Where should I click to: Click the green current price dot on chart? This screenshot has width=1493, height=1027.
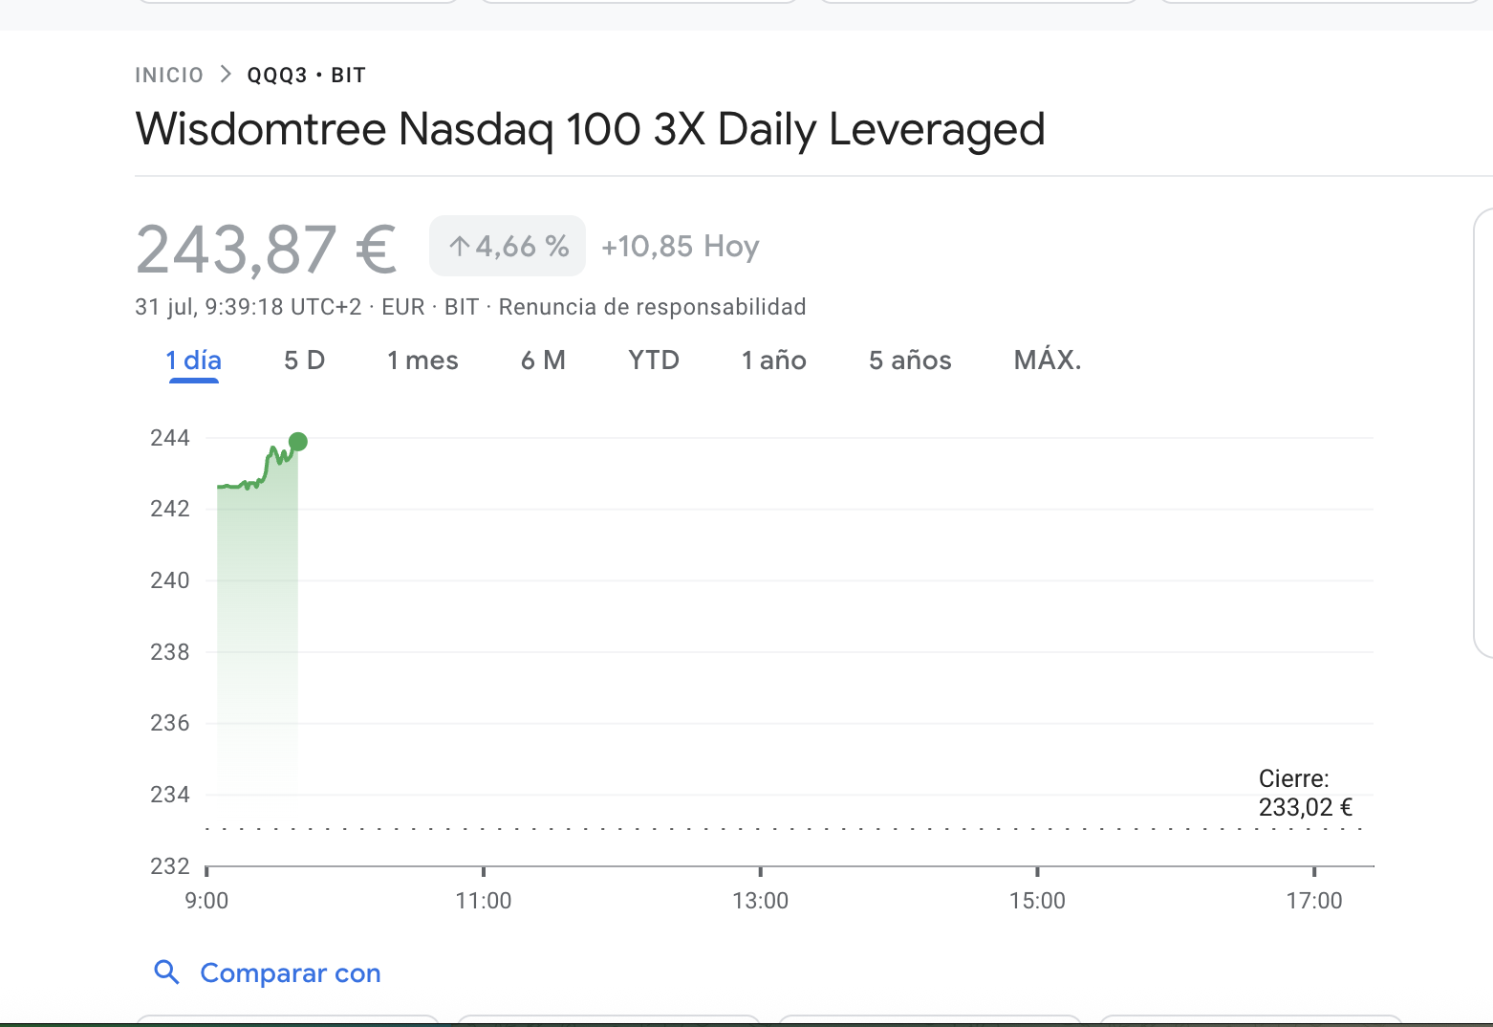click(x=297, y=442)
